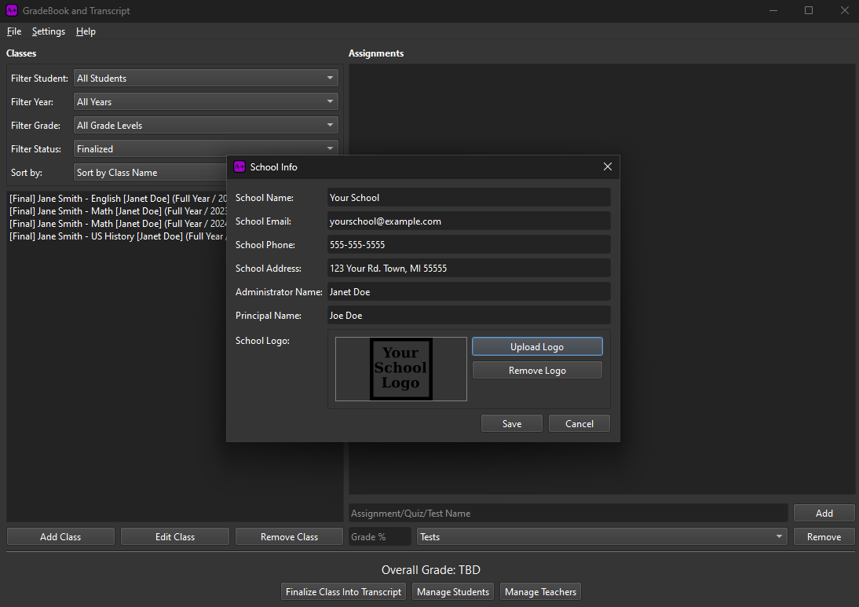
Task: Expand the Filter Student dropdown
Action: [206, 79]
